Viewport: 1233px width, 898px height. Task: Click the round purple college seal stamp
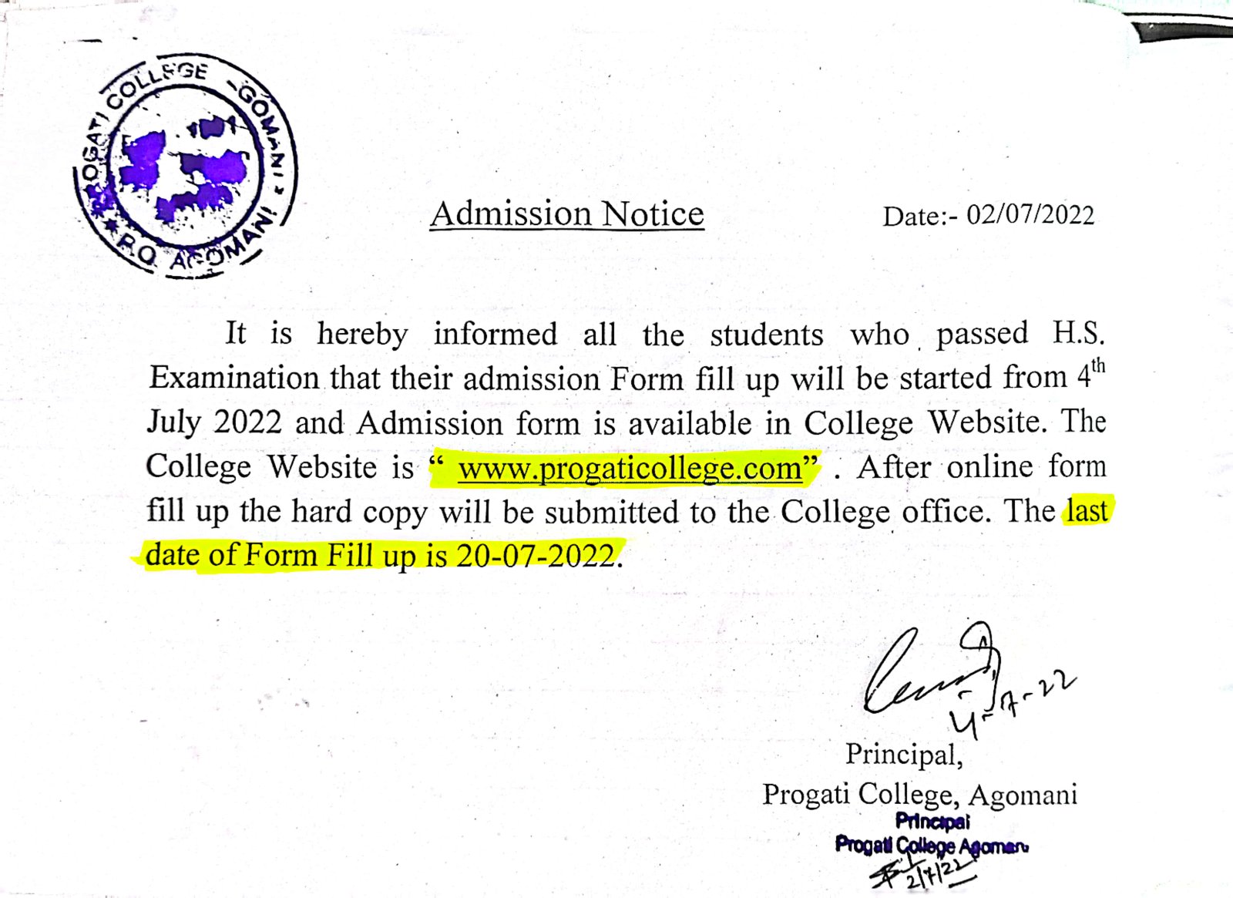(185, 166)
